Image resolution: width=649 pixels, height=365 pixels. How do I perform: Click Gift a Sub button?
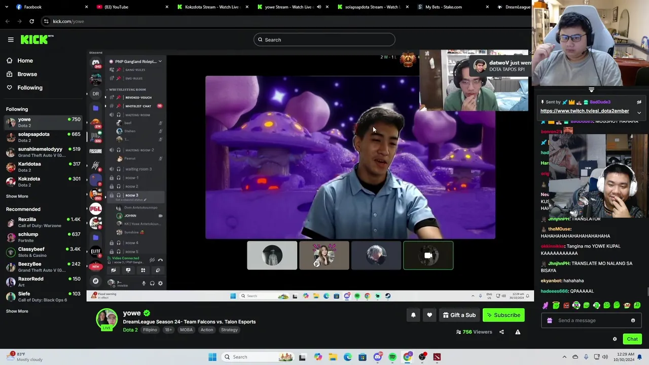point(459,315)
